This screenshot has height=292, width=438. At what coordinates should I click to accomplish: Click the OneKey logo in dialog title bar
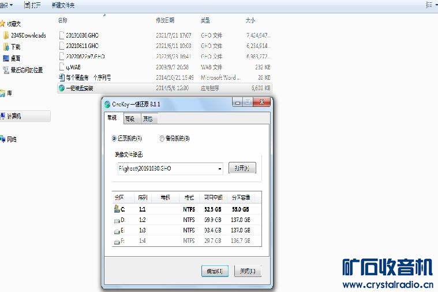107,104
